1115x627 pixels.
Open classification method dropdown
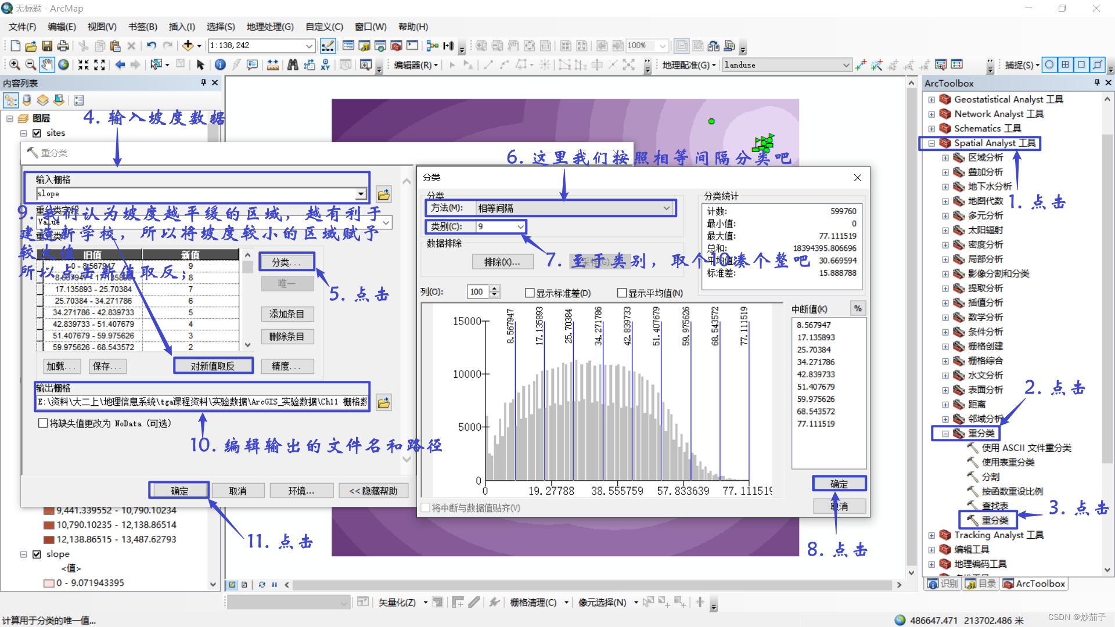point(667,208)
